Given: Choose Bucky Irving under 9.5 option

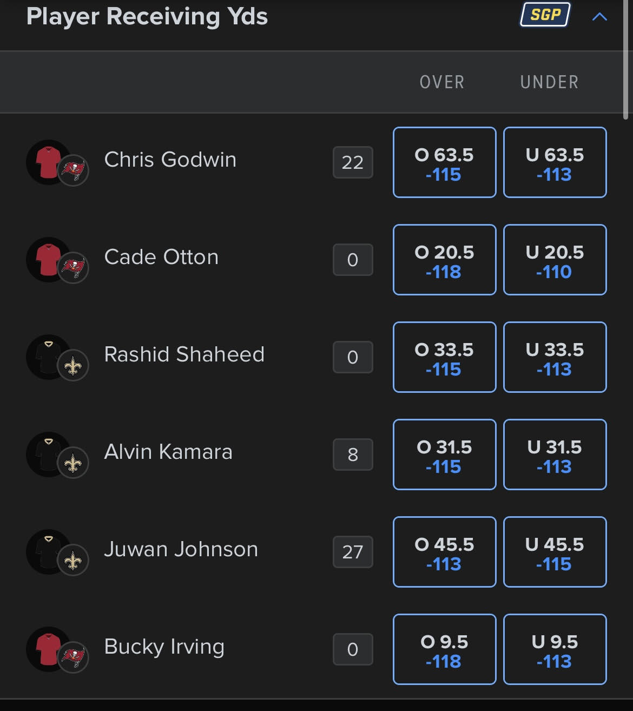Looking at the screenshot, I should click(x=555, y=649).
